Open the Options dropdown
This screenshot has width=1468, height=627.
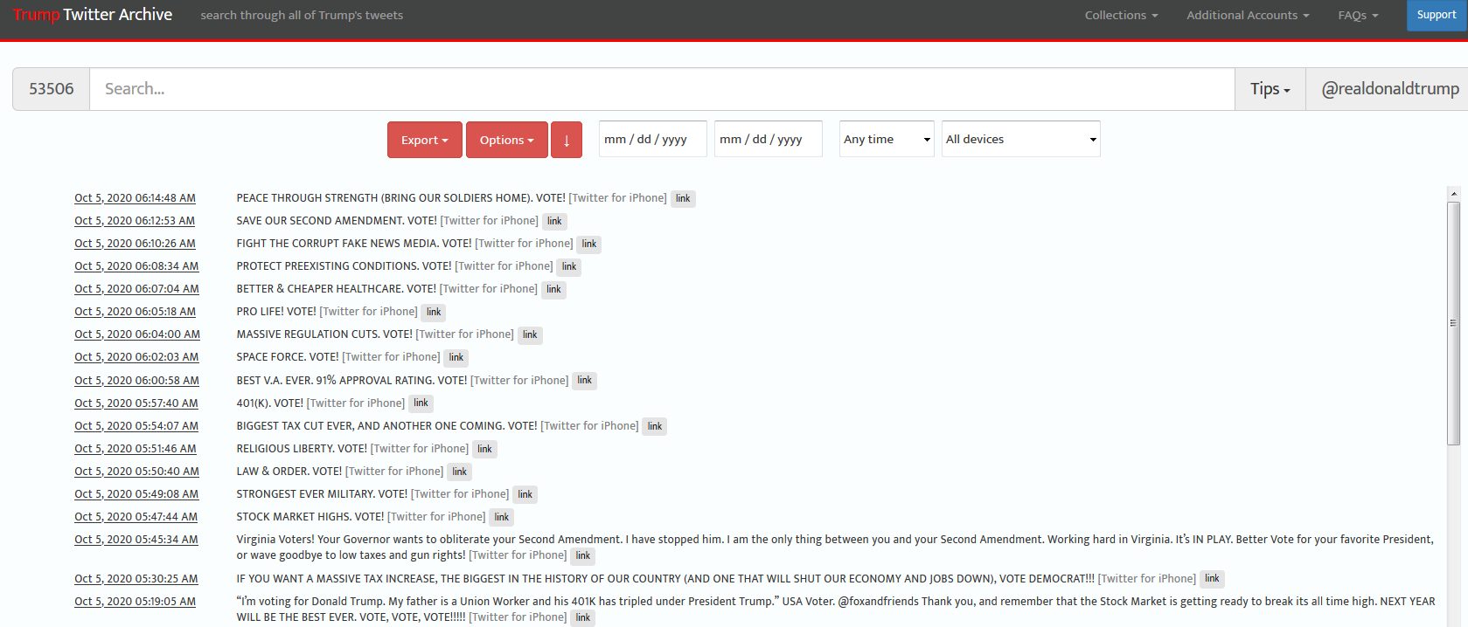[506, 140]
